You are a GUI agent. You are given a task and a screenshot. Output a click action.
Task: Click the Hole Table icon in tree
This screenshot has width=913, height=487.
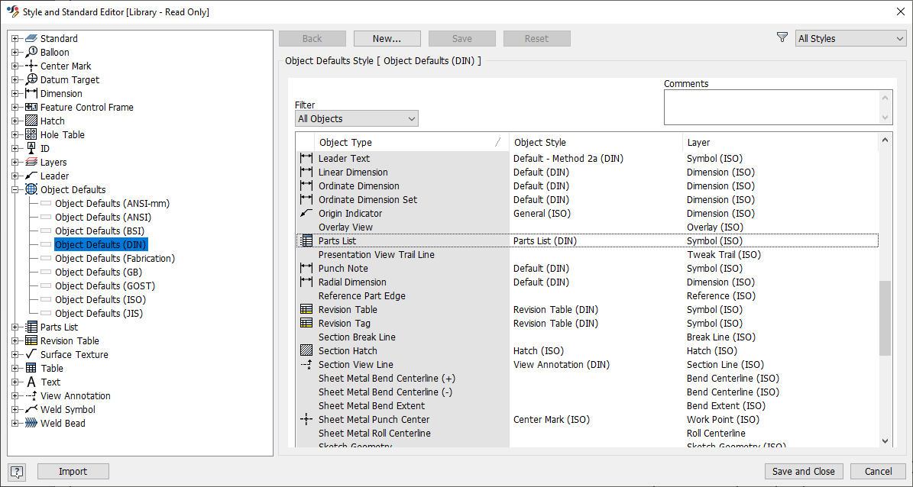point(31,135)
